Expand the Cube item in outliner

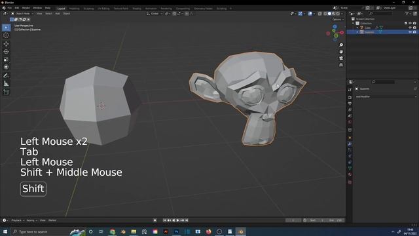click(357, 28)
